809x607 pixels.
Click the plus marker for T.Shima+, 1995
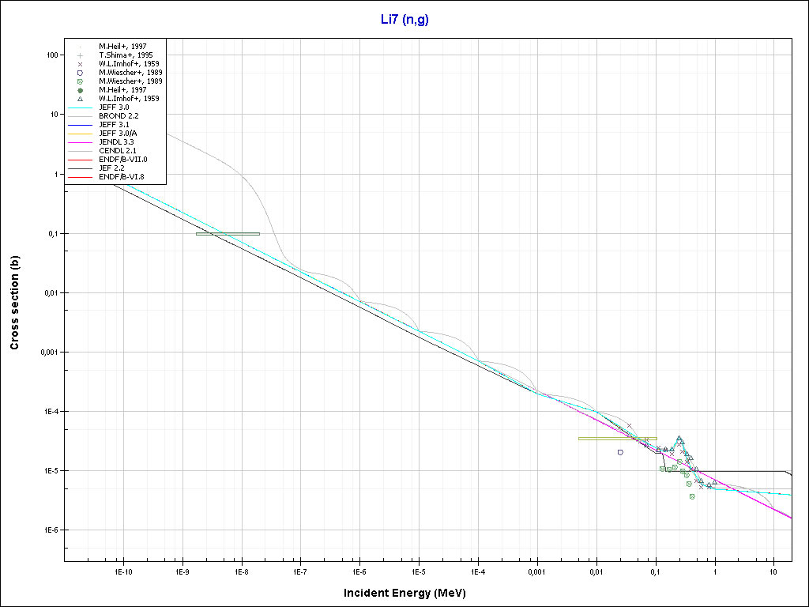tap(81, 55)
